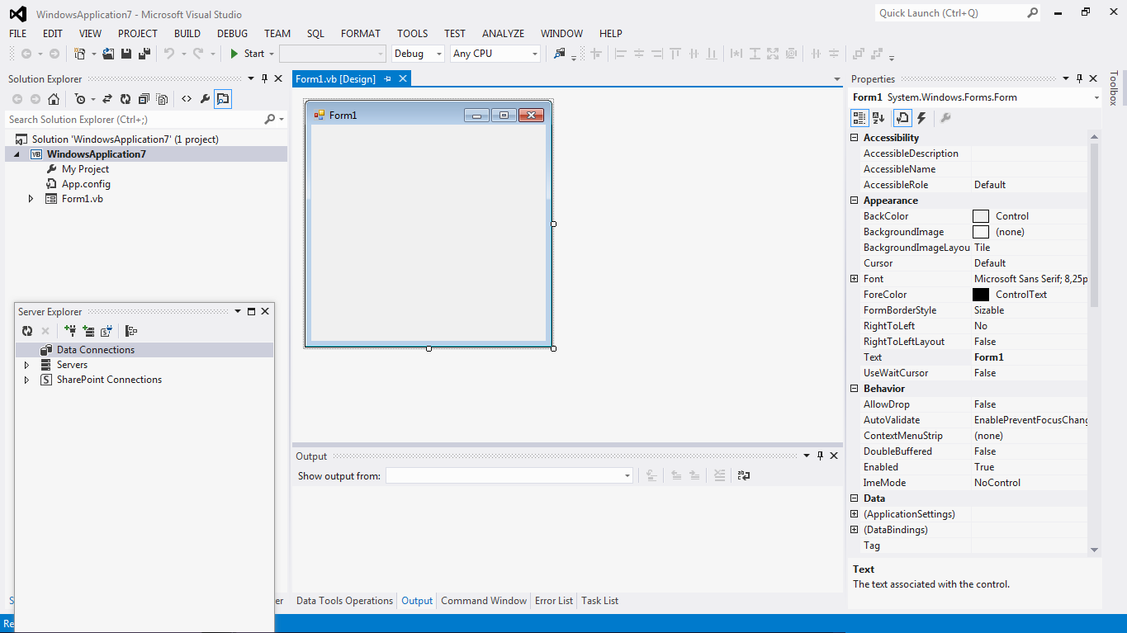
Task: Select the Events lightning icon in Properties
Action: (x=921, y=117)
